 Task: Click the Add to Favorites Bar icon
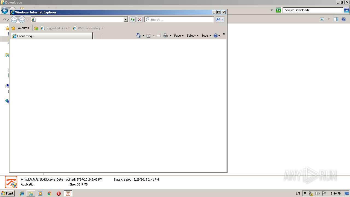pyautogui.click(x=36, y=28)
